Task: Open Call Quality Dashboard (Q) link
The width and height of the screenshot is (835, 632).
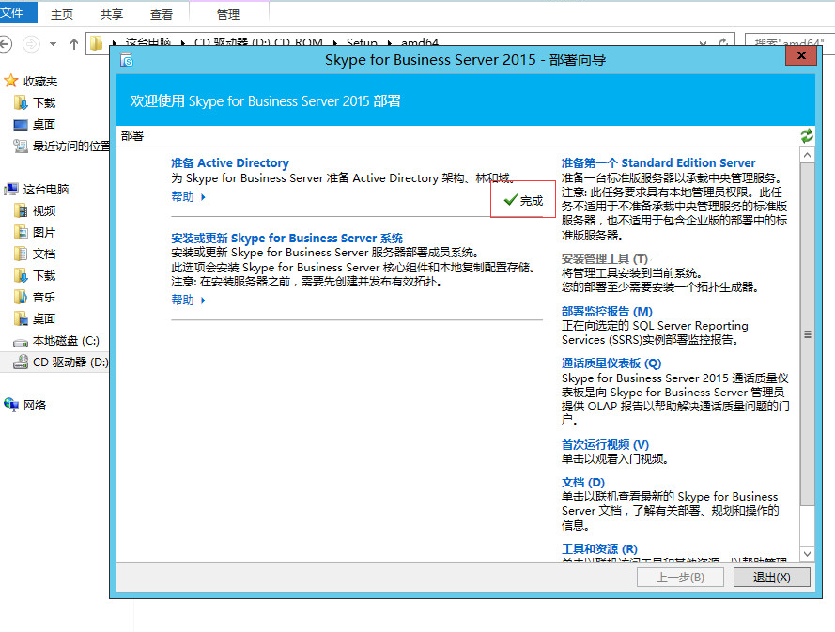Action: tap(611, 363)
